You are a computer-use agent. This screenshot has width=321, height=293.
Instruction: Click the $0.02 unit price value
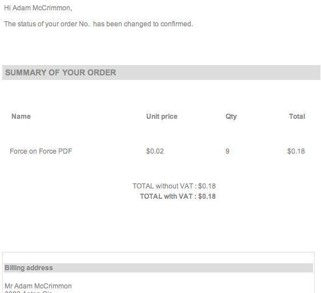[x=155, y=151]
